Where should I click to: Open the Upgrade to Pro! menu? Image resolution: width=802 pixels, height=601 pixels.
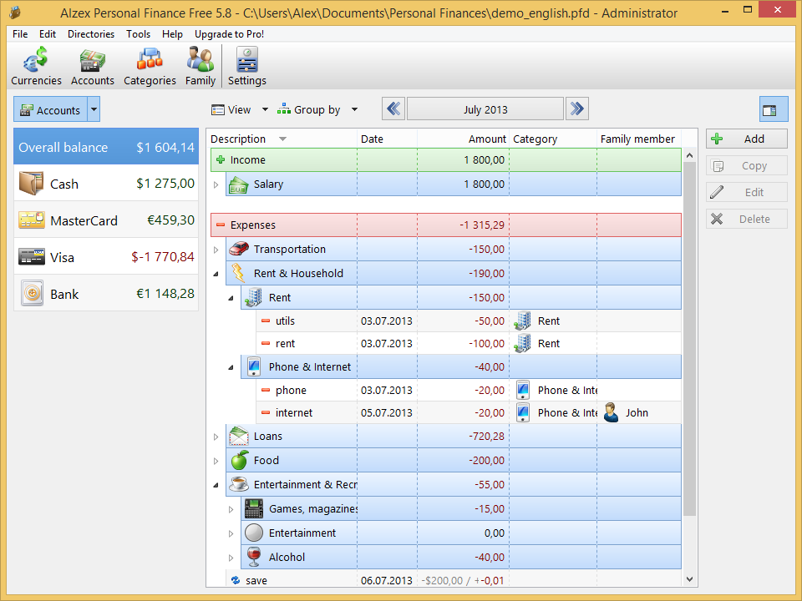pyautogui.click(x=229, y=33)
